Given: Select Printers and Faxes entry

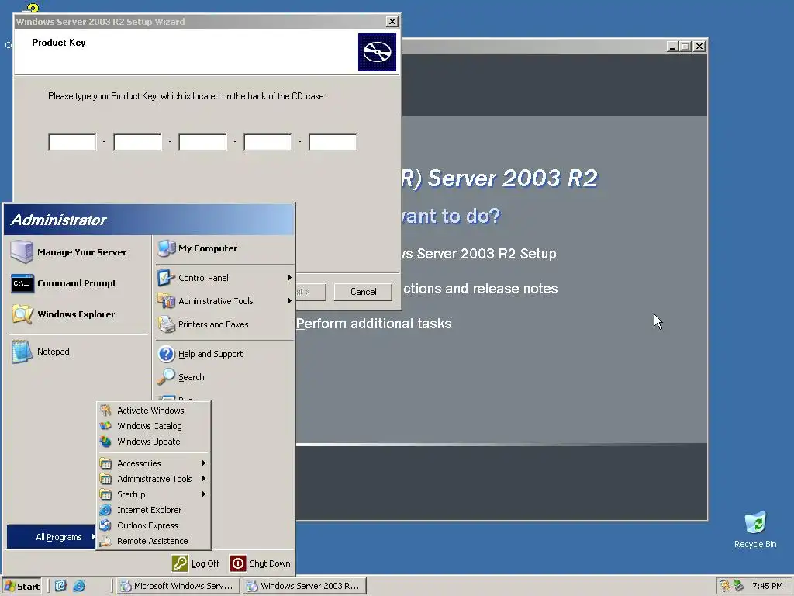Looking at the screenshot, I should [x=224, y=324].
